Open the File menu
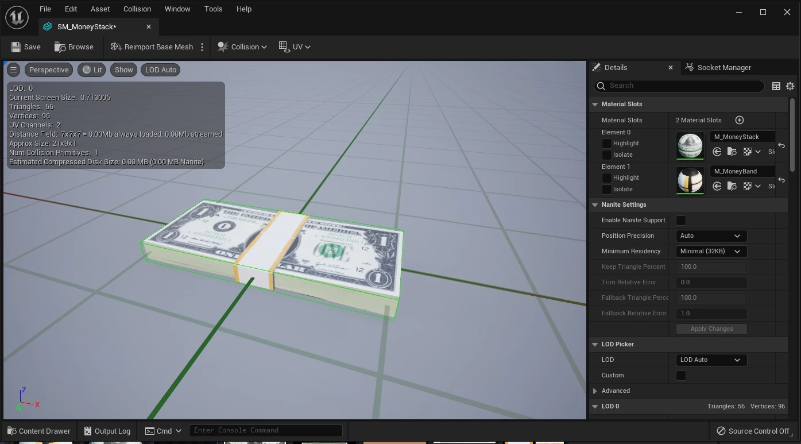 pyautogui.click(x=45, y=9)
